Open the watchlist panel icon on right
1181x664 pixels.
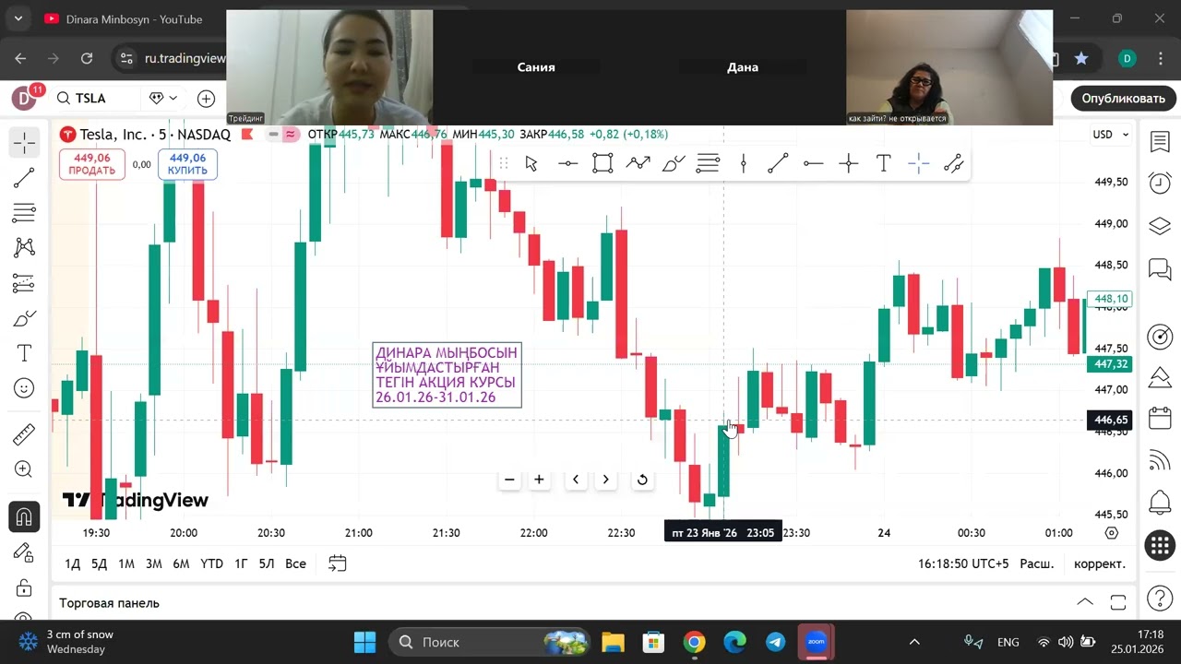pyautogui.click(x=1160, y=142)
